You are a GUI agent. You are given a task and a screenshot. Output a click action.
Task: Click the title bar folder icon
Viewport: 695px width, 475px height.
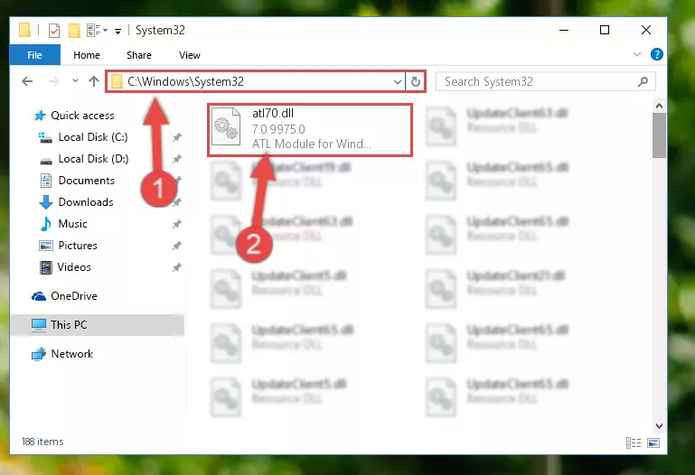tap(24, 30)
